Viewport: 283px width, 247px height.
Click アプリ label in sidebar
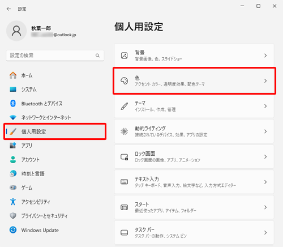27,146
